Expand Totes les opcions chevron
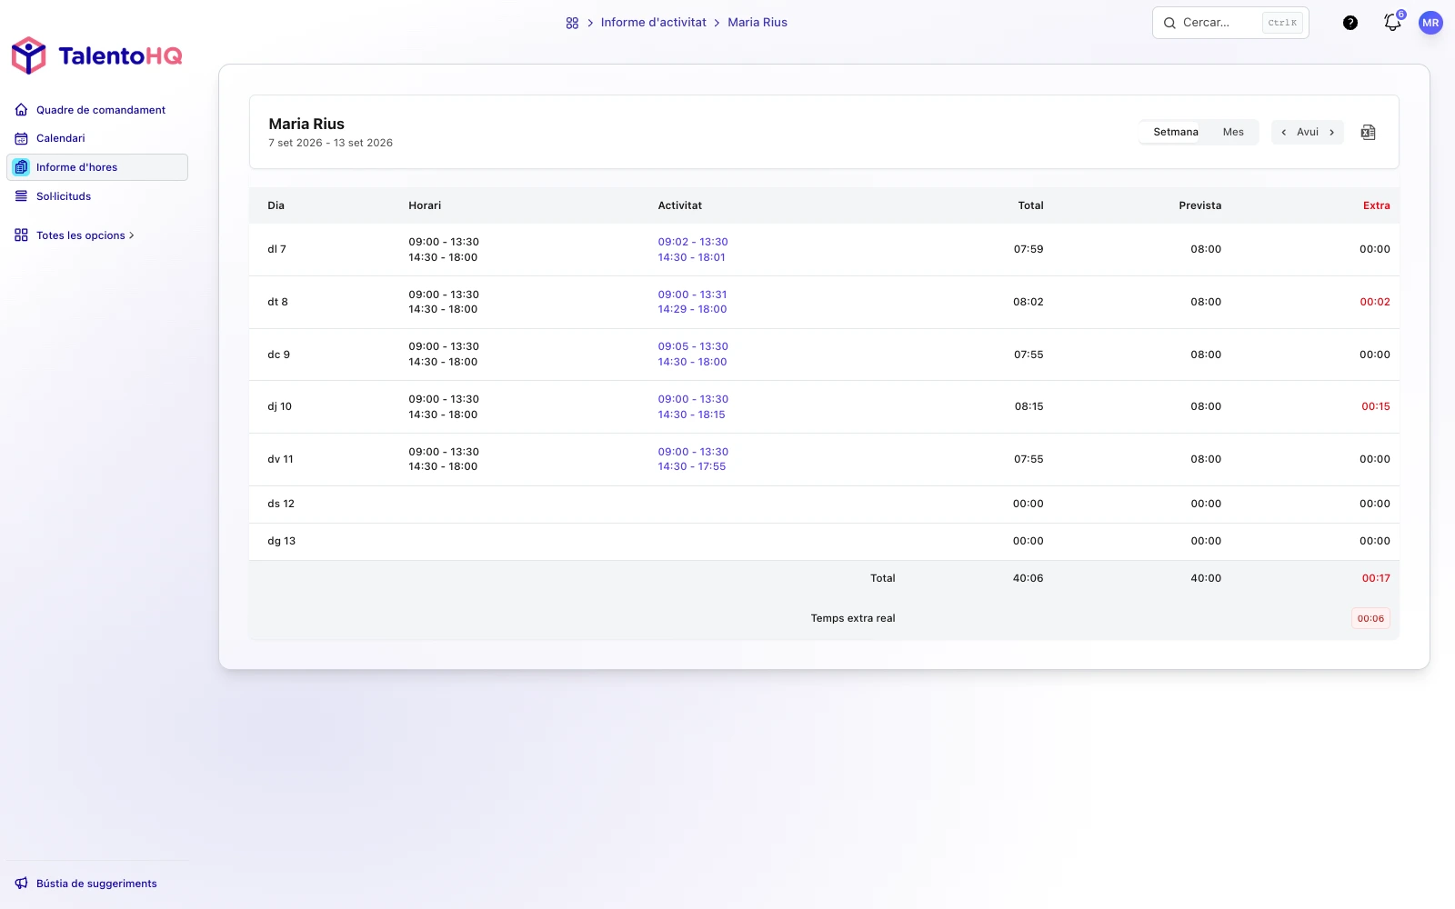Screen dimensions: 1455x909 (132, 235)
